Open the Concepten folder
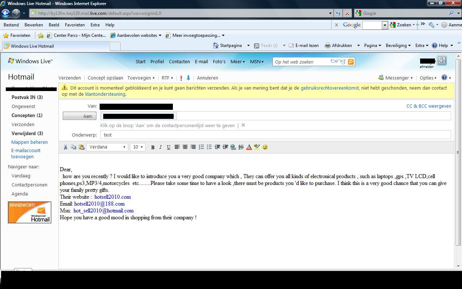 pos(27,115)
